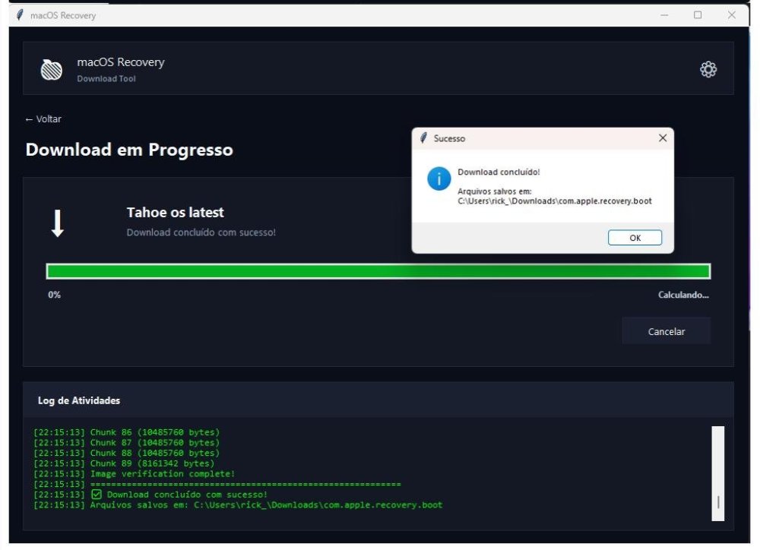Click the saved path text in the dialog
Screen dimensions: 760x550
coord(555,201)
